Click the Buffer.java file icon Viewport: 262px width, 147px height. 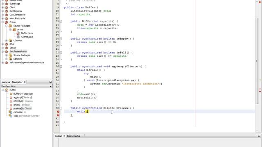(18, 33)
